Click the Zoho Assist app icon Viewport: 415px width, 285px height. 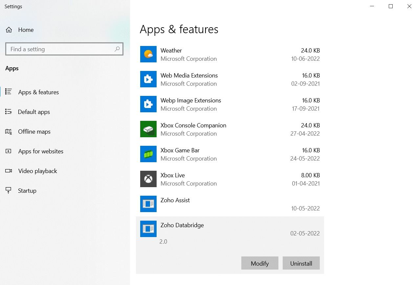click(148, 204)
